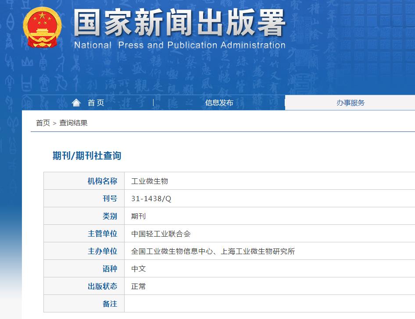Select the 查询结果 breadcrumb entry
Image resolution: width=415 pixels, height=319 pixels.
click(74, 123)
